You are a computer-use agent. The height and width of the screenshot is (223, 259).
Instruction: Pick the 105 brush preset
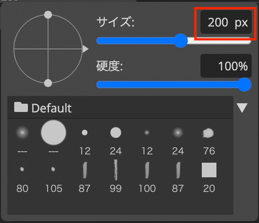pyautogui.click(x=53, y=169)
